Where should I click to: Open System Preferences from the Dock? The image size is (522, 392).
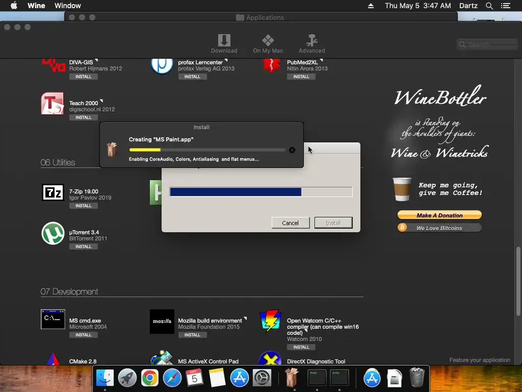tap(262, 378)
